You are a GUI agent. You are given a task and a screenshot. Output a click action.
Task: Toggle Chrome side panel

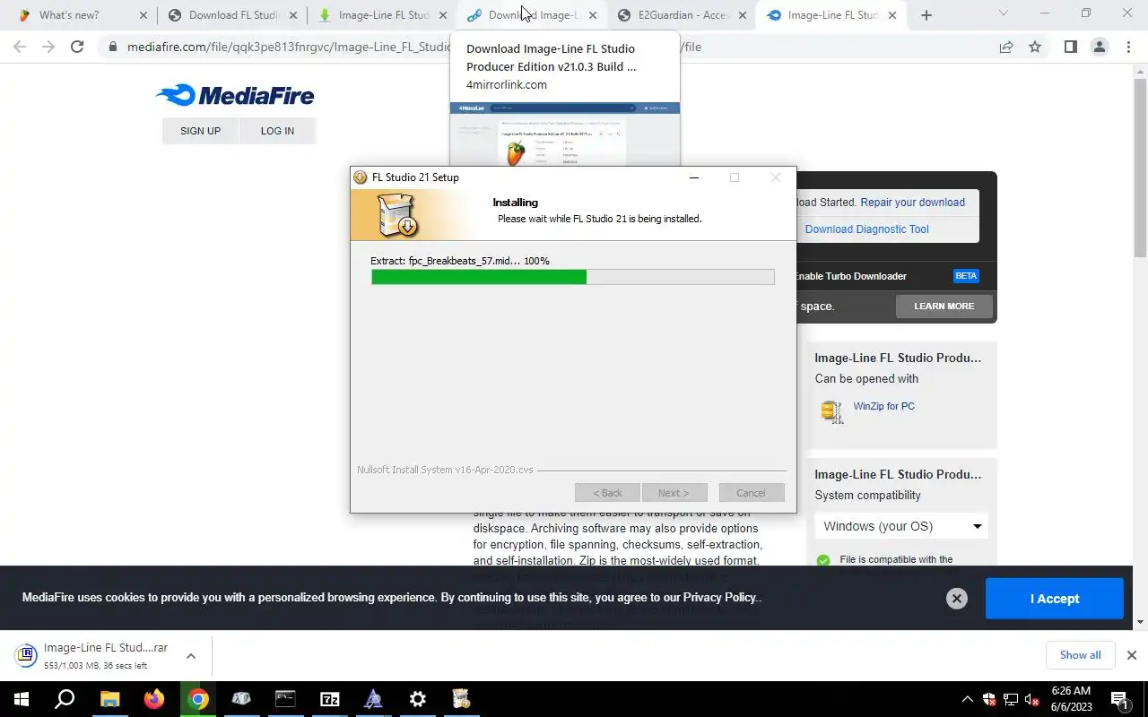(1070, 47)
